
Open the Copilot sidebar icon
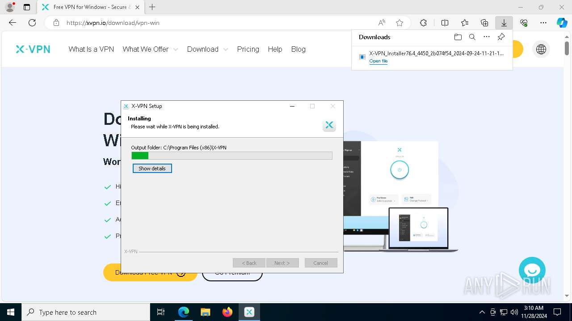[562, 23]
